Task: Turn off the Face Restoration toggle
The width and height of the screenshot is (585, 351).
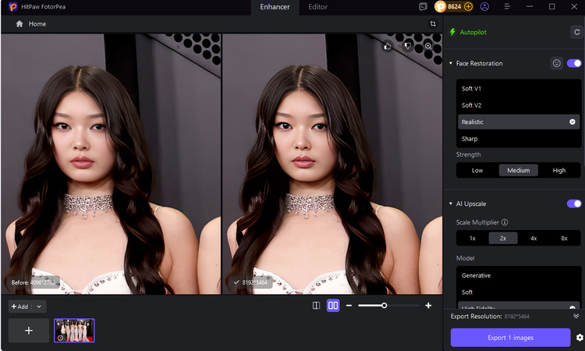Action: pyautogui.click(x=574, y=63)
